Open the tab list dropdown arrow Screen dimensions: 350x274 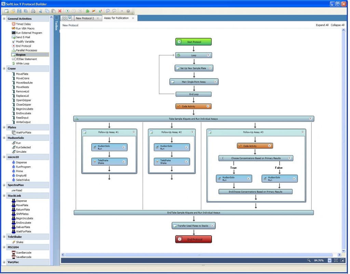69,18
